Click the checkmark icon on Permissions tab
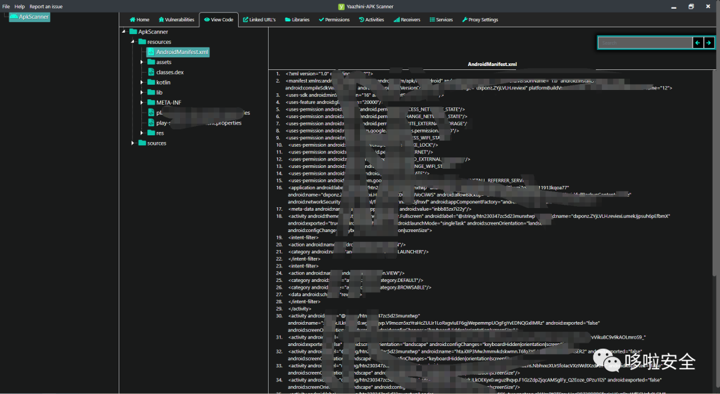The width and height of the screenshot is (720, 394). coord(321,20)
